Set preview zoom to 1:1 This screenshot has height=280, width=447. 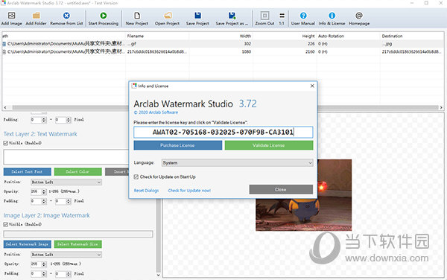click(x=282, y=16)
